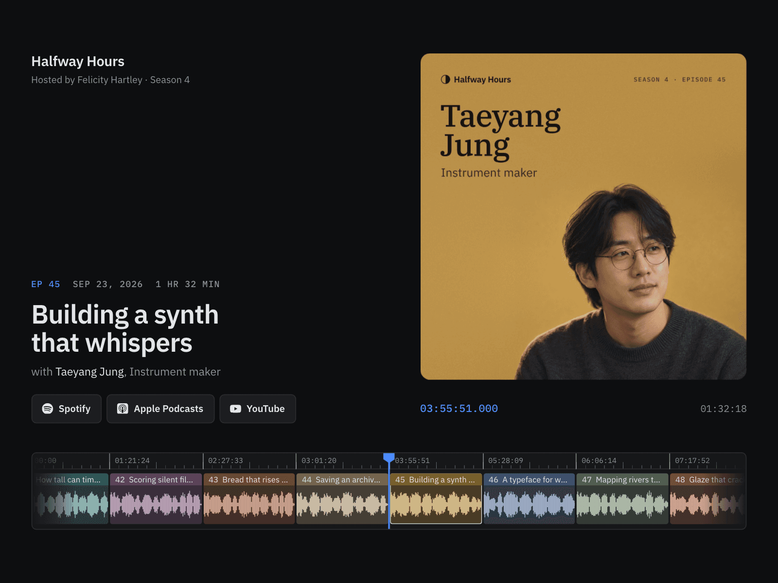Click ruler timecode 03:01:20

(x=319, y=461)
